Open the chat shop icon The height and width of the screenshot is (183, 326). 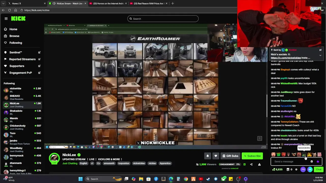[288, 170]
